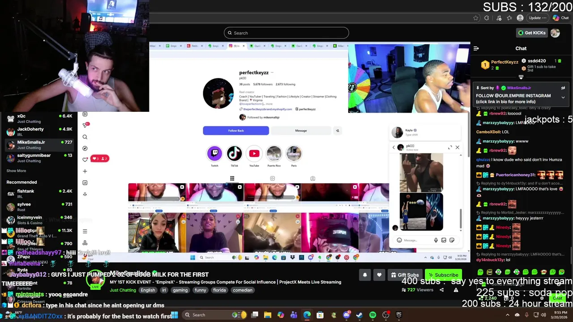Open browser profile avatar in toolbar
This screenshot has width=573, height=322.
pyautogui.click(x=520, y=18)
